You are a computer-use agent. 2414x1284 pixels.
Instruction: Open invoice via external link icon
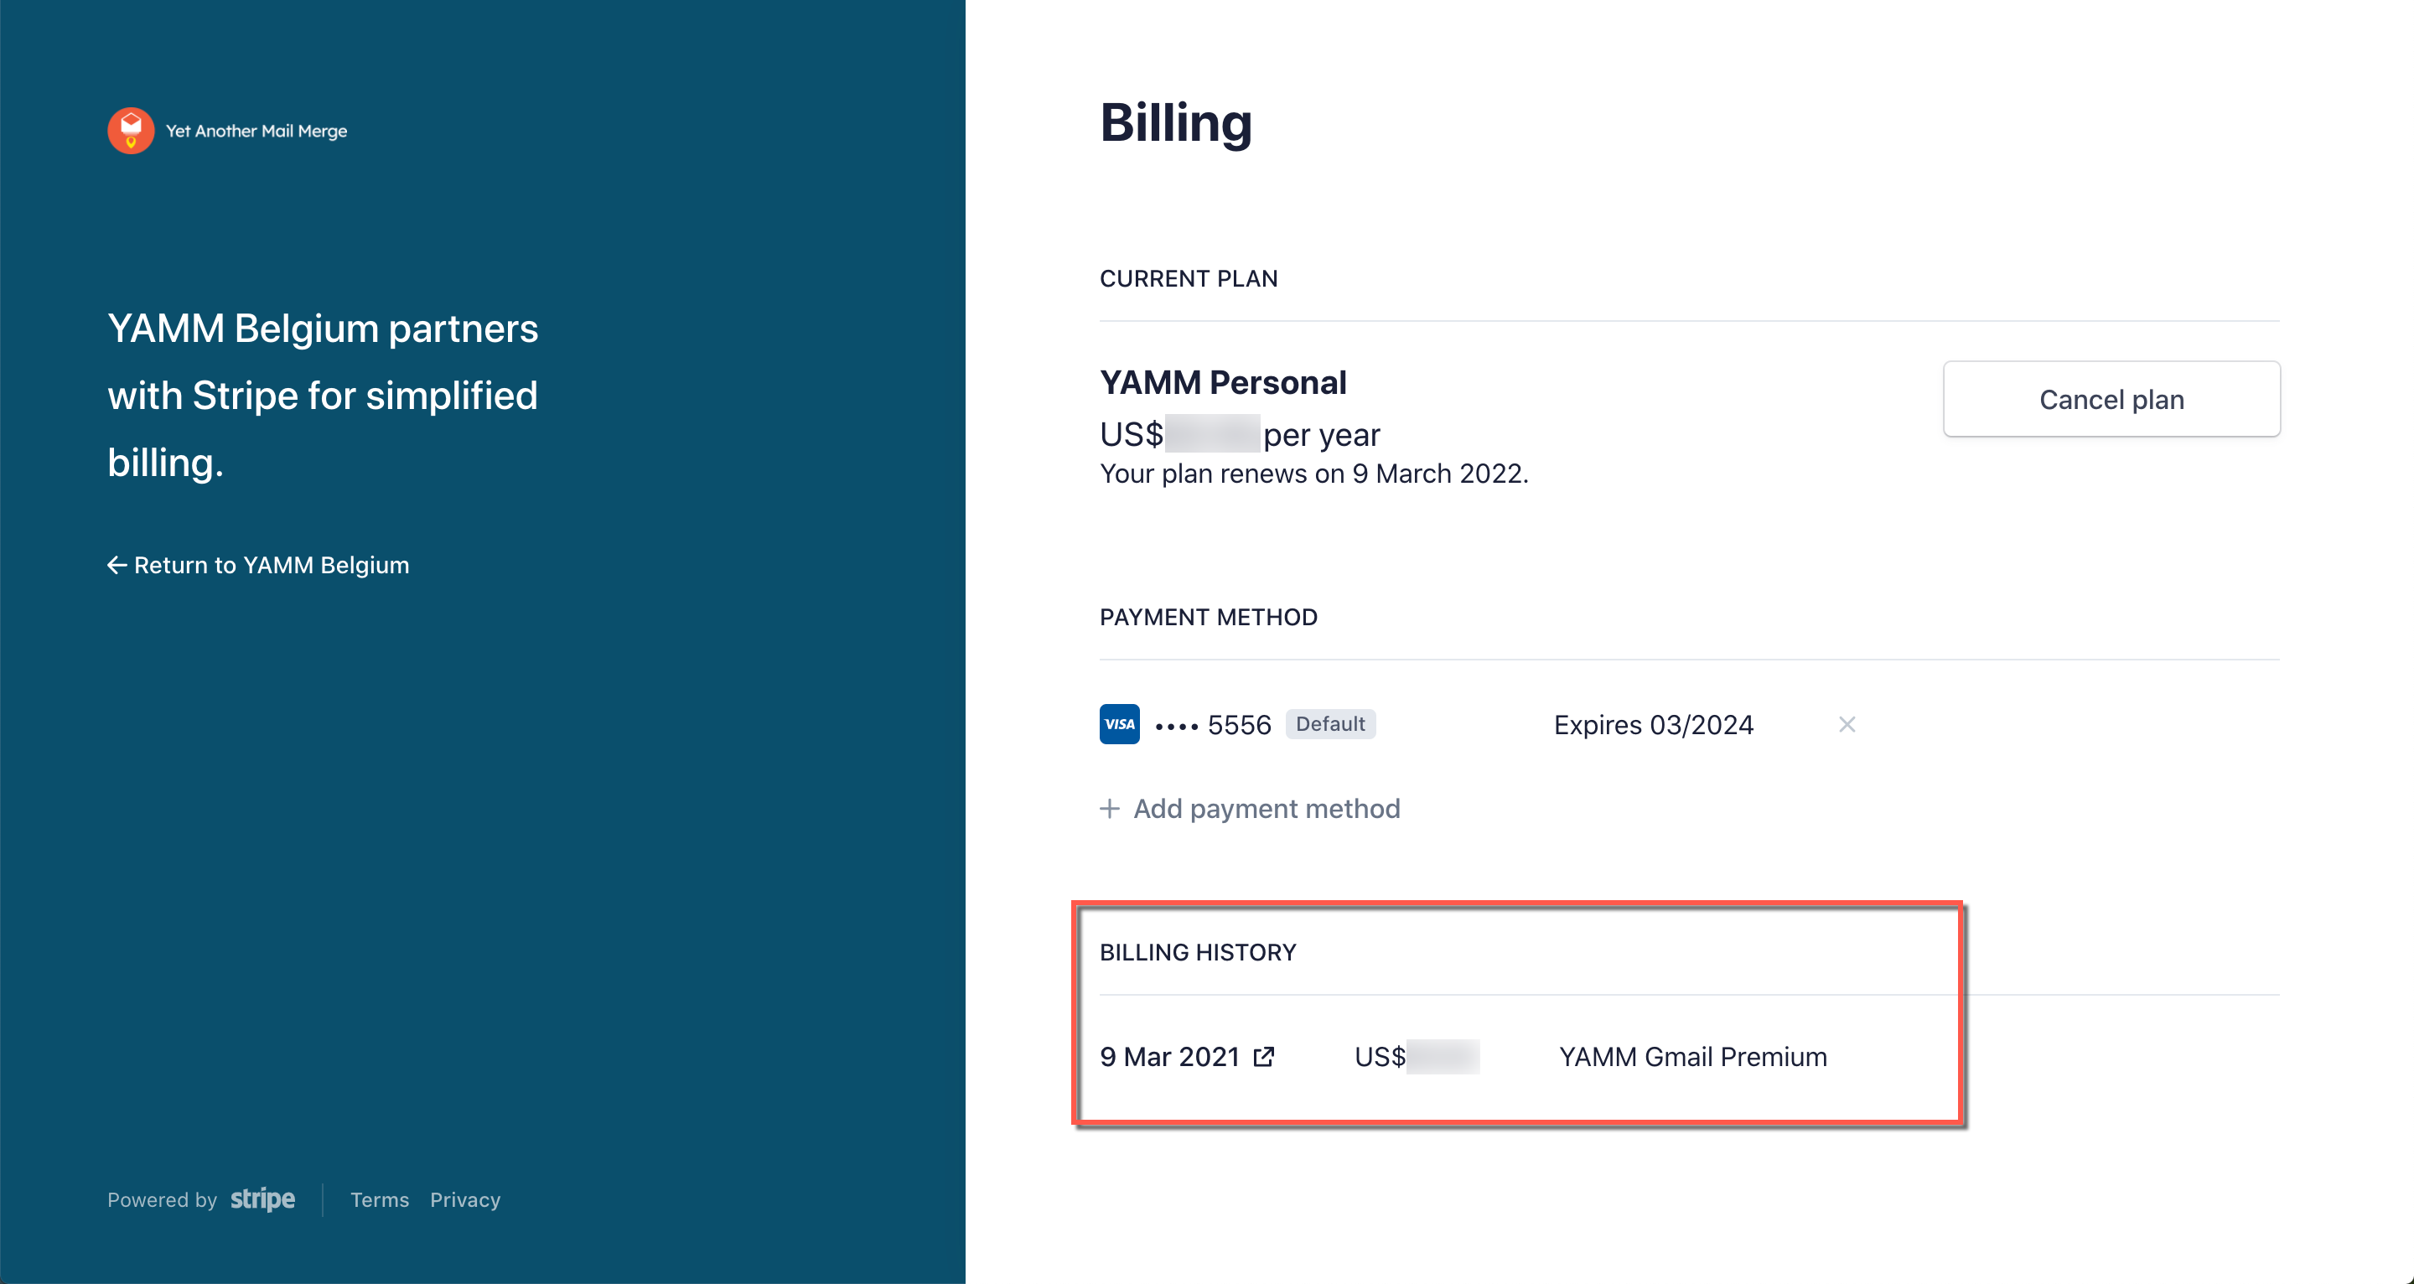(1264, 1056)
